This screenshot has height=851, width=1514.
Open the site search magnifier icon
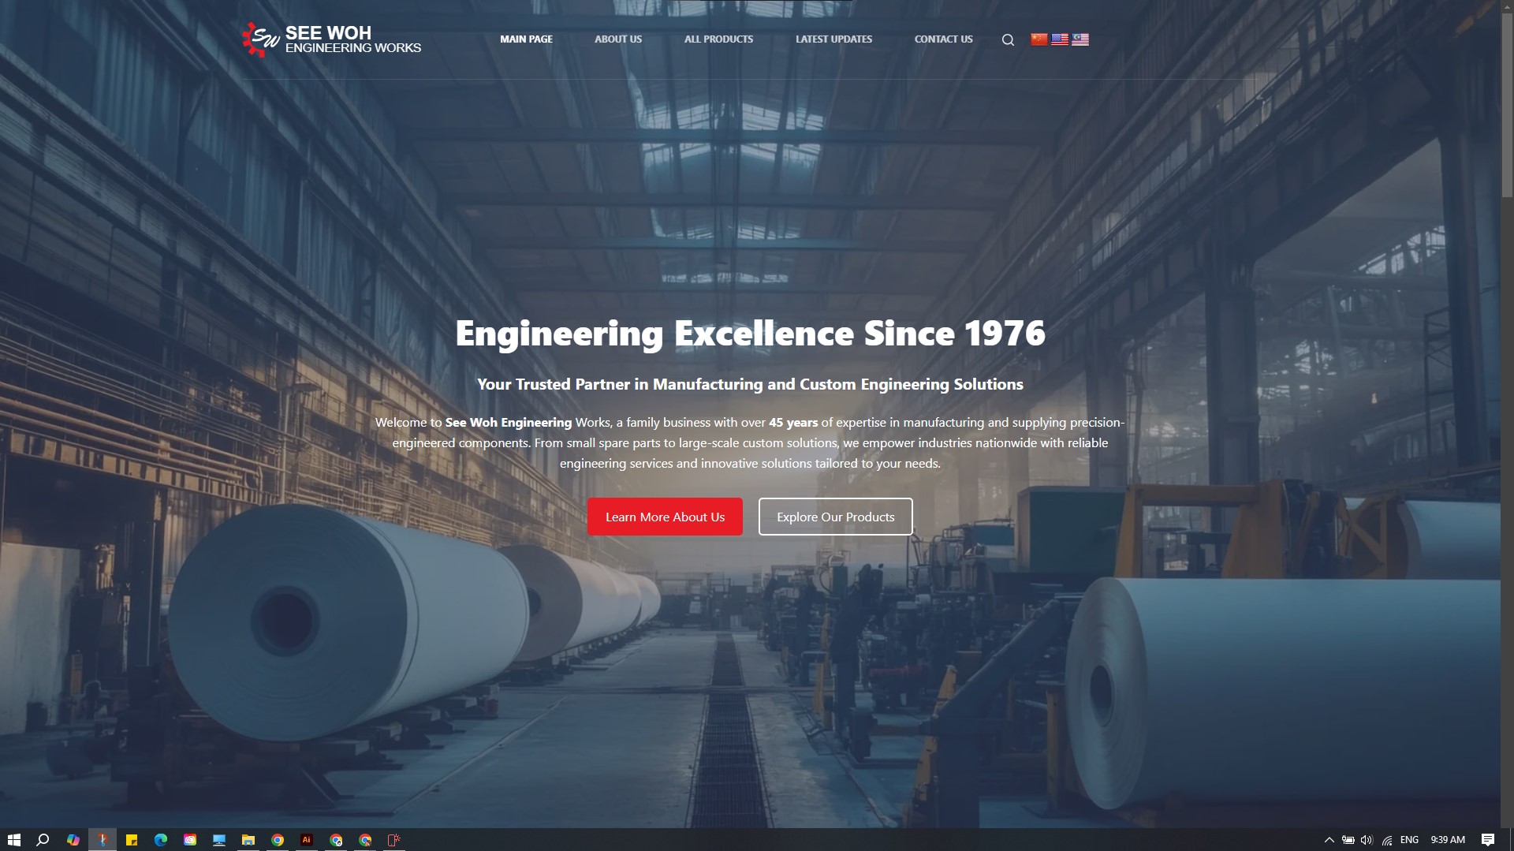(1008, 40)
